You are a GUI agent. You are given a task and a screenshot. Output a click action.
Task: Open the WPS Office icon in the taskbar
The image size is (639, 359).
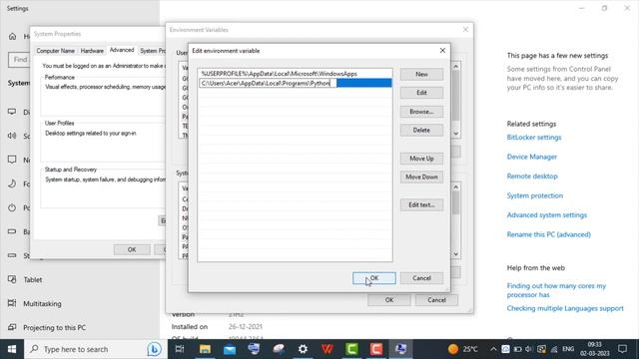click(x=327, y=349)
